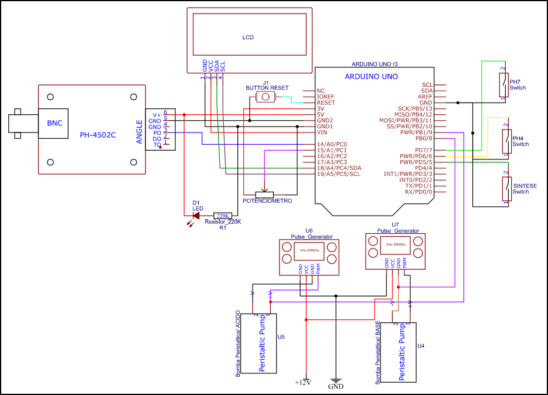Screen dimensions: 548x395
Task: Select the PB0/8 pin label
Action: coord(424,138)
